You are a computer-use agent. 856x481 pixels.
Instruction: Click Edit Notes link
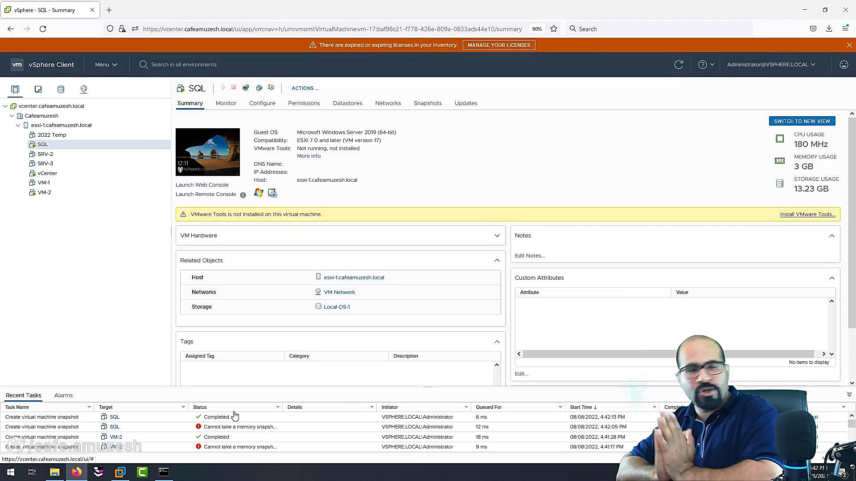click(x=530, y=256)
